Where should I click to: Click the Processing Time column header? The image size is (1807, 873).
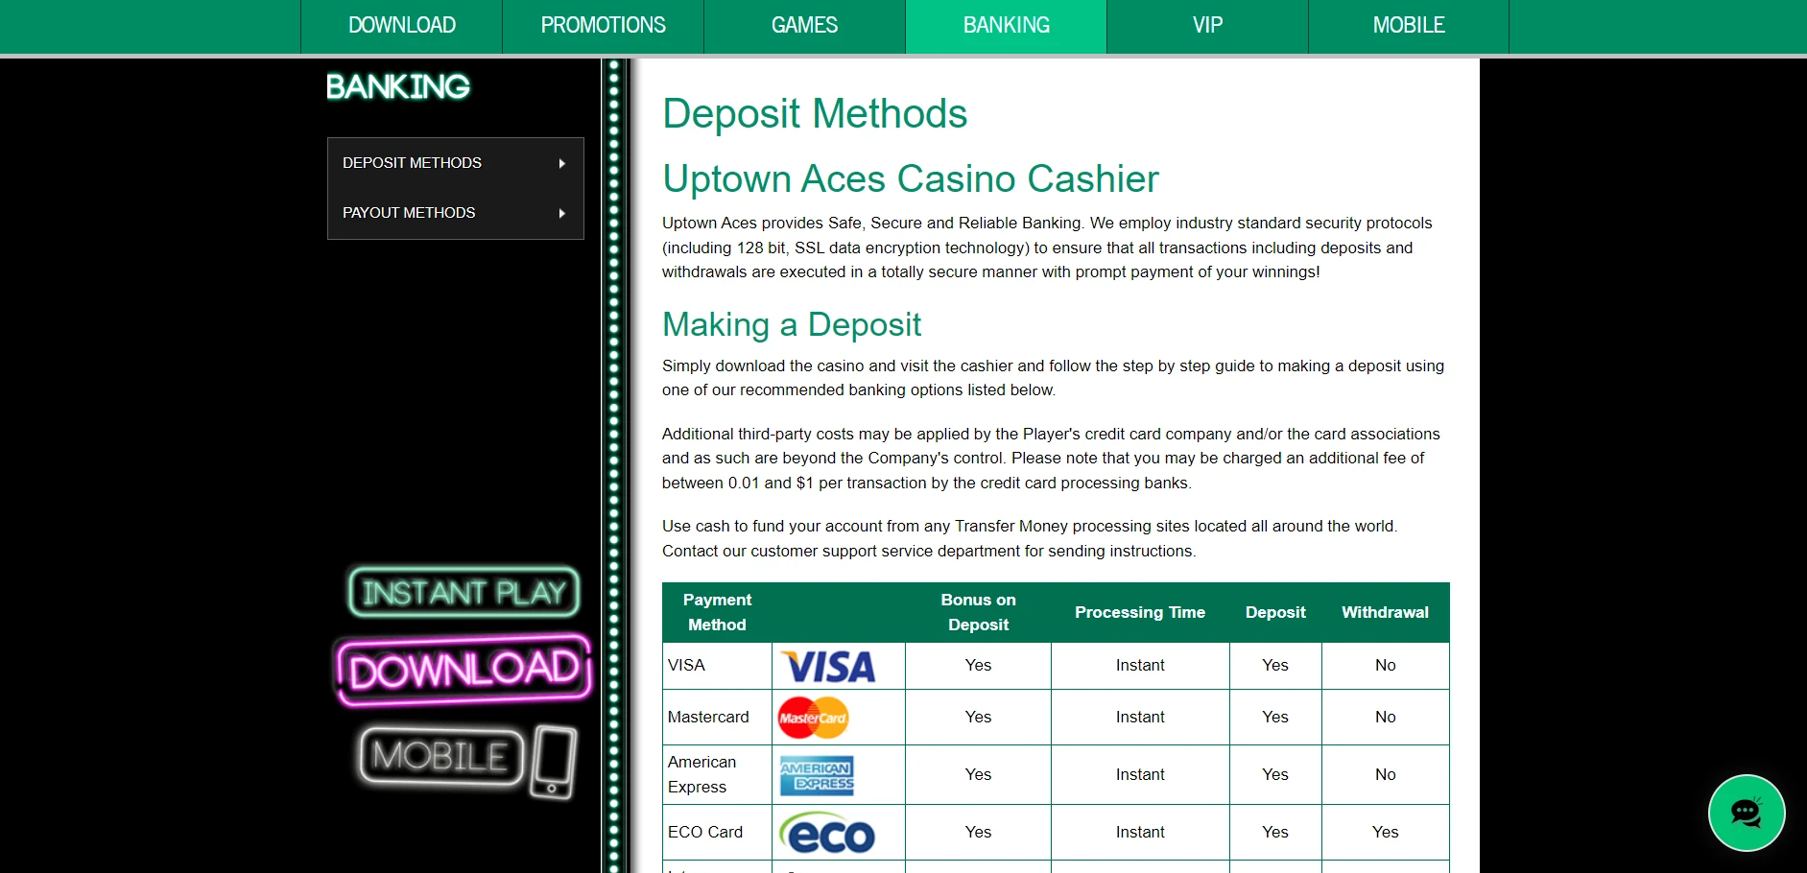click(1140, 612)
